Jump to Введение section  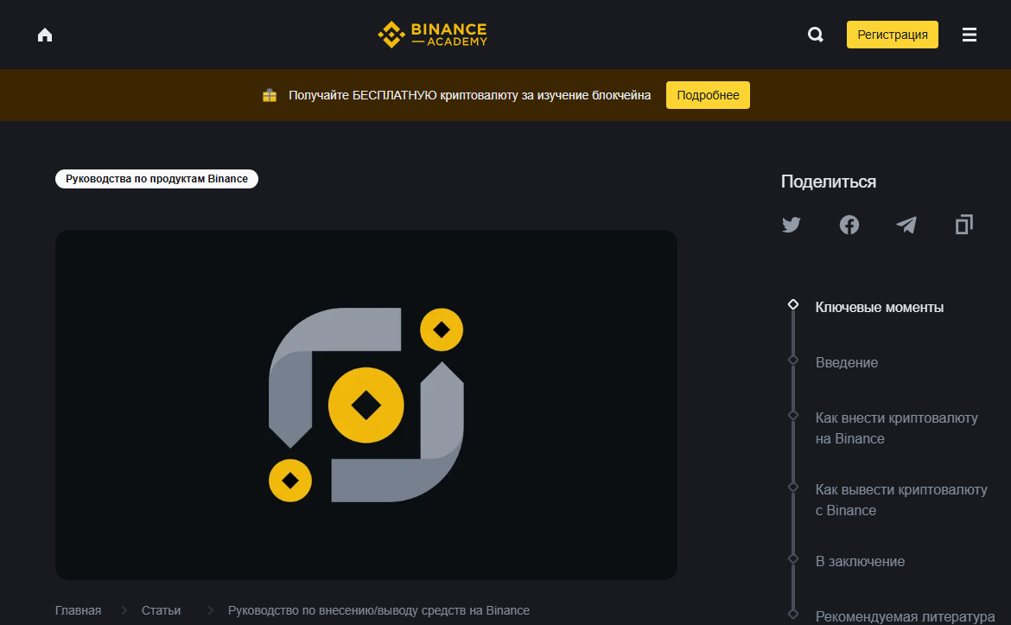847,362
